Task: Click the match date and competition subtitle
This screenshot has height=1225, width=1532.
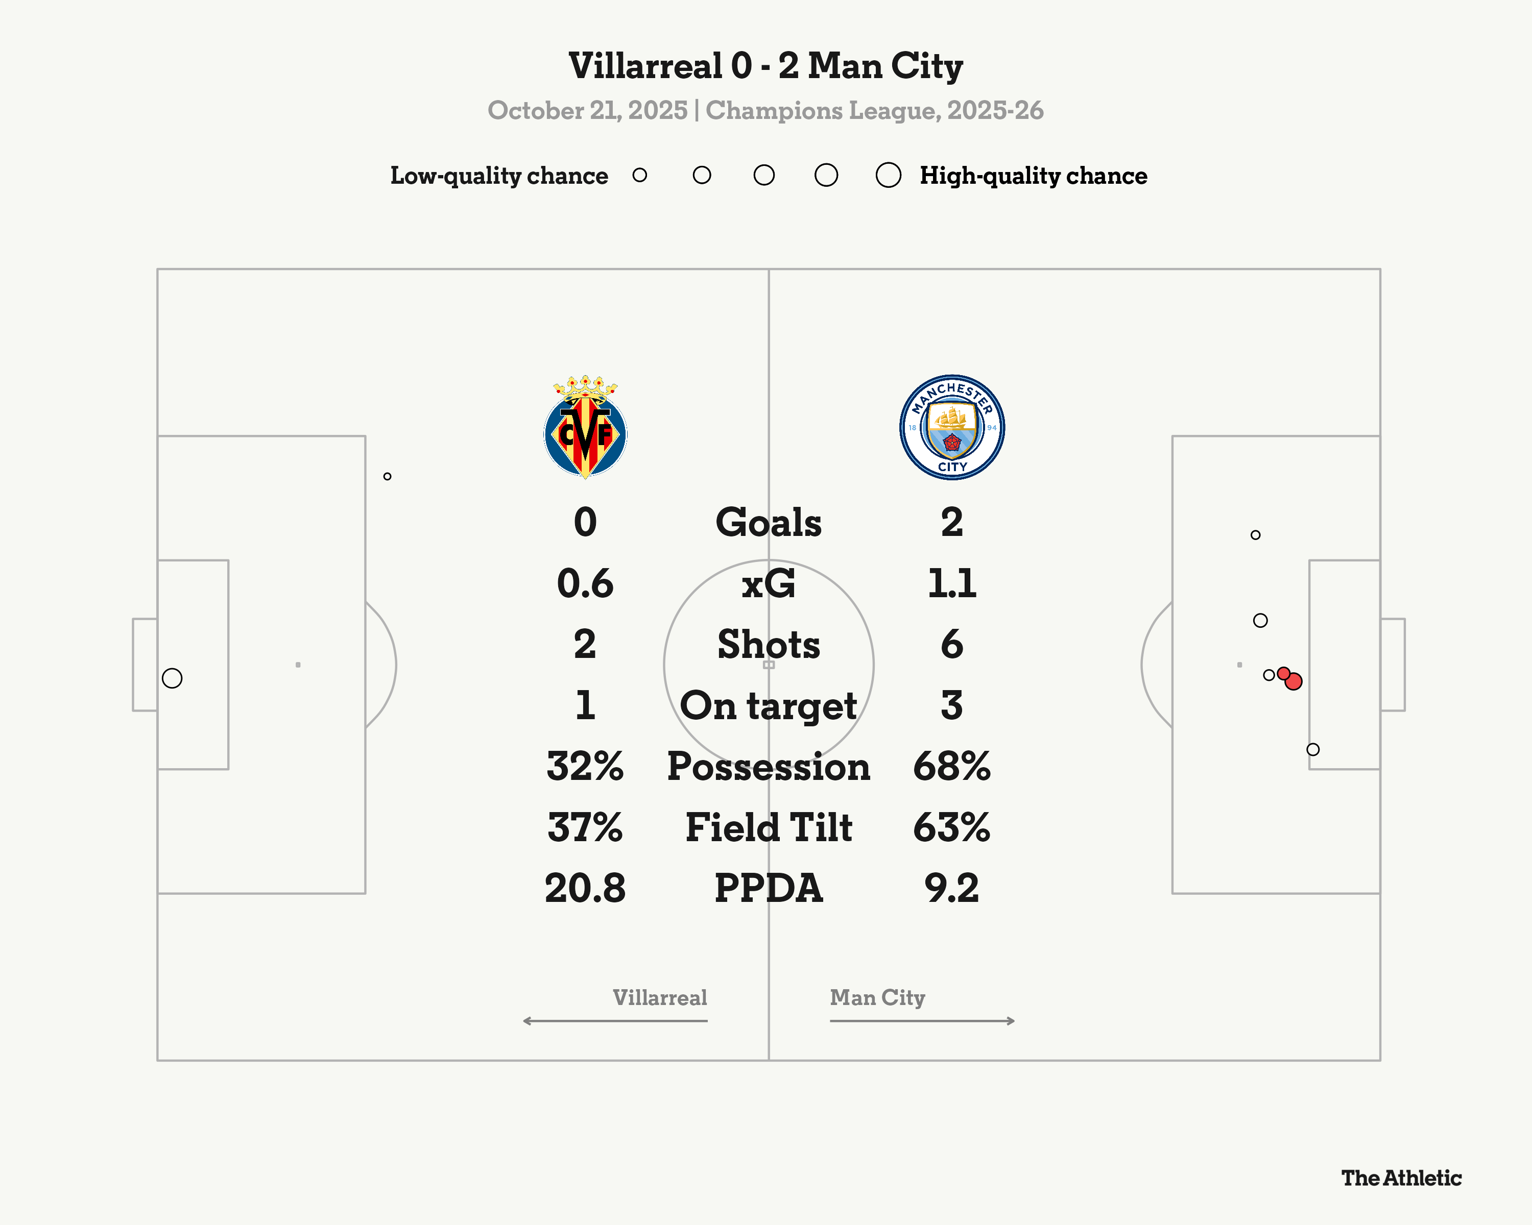Action: (765, 111)
